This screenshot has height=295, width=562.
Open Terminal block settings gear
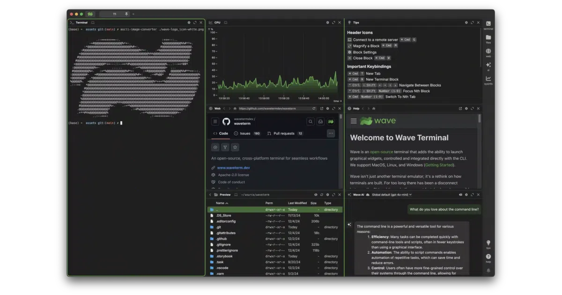189,22
